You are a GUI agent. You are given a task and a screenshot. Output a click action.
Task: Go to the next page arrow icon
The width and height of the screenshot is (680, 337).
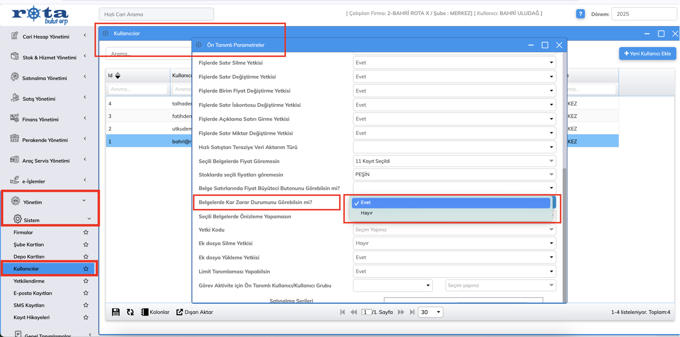(401, 312)
